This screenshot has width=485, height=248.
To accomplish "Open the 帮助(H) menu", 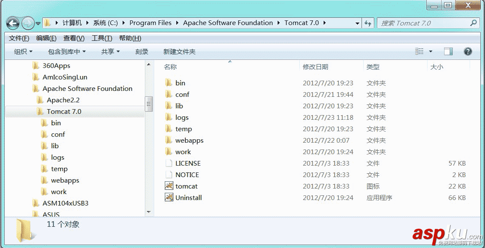I will click(130, 38).
